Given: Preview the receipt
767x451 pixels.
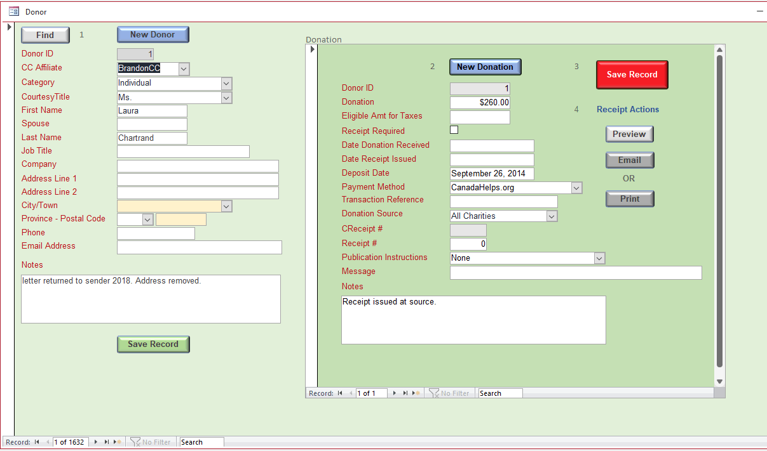Looking at the screenshot, I should (629, 134).
